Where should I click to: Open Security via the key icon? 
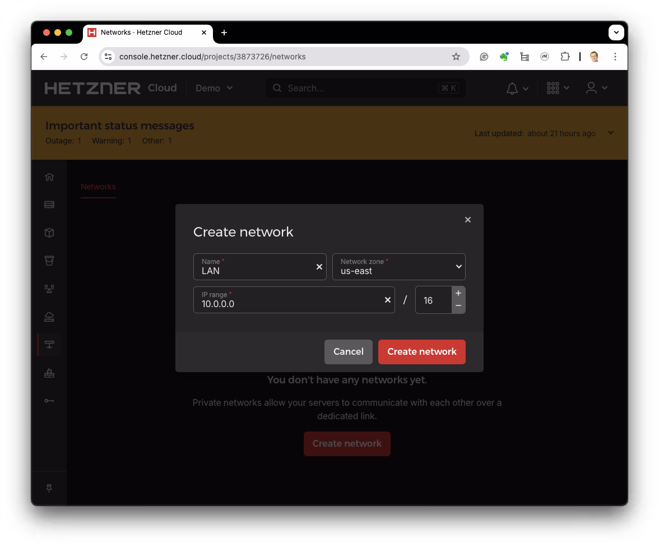[x=49, y=401]
